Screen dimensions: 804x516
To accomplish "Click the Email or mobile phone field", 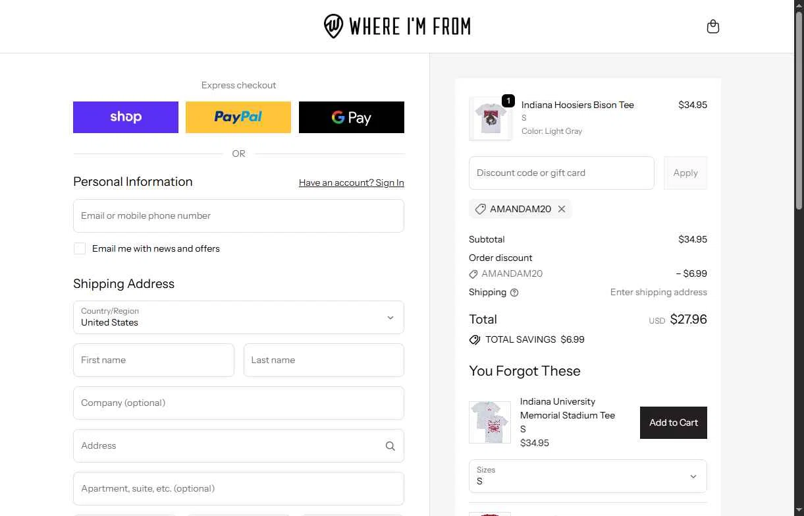I will click(238, 215).
